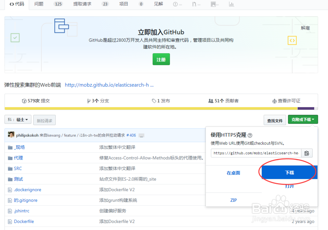Screen dimensions: 328x230
Task: Open the Dockerfile file
Action: click(24, 221)
